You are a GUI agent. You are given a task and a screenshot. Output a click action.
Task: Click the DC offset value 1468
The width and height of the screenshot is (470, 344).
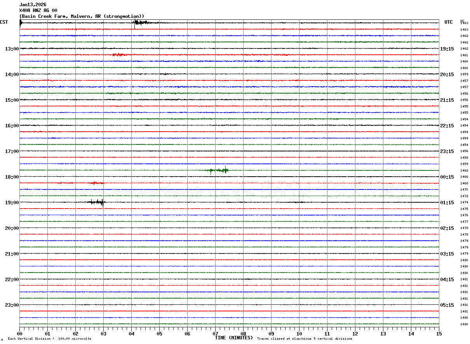pyautogui.click(x=464, y=183)
